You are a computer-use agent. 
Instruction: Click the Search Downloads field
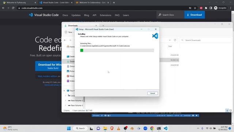pyautogui.click(x=205, y=40)
